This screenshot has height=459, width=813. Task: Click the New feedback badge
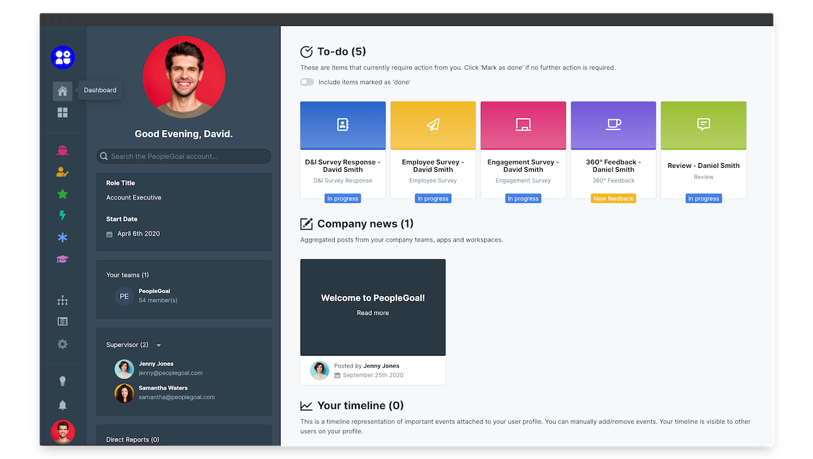pos(613,198)
